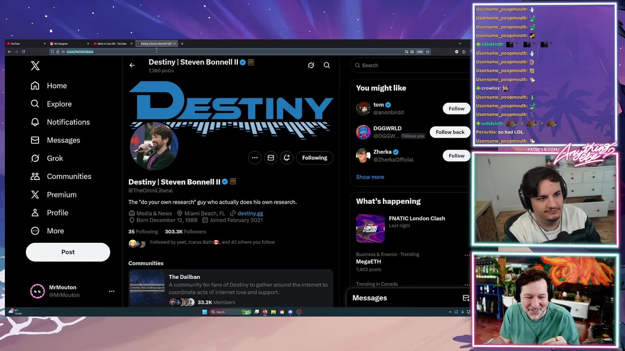This screenshot has width=625, height=351.
Task: Open the browser tab list dropdown
Action: [459, 44]
